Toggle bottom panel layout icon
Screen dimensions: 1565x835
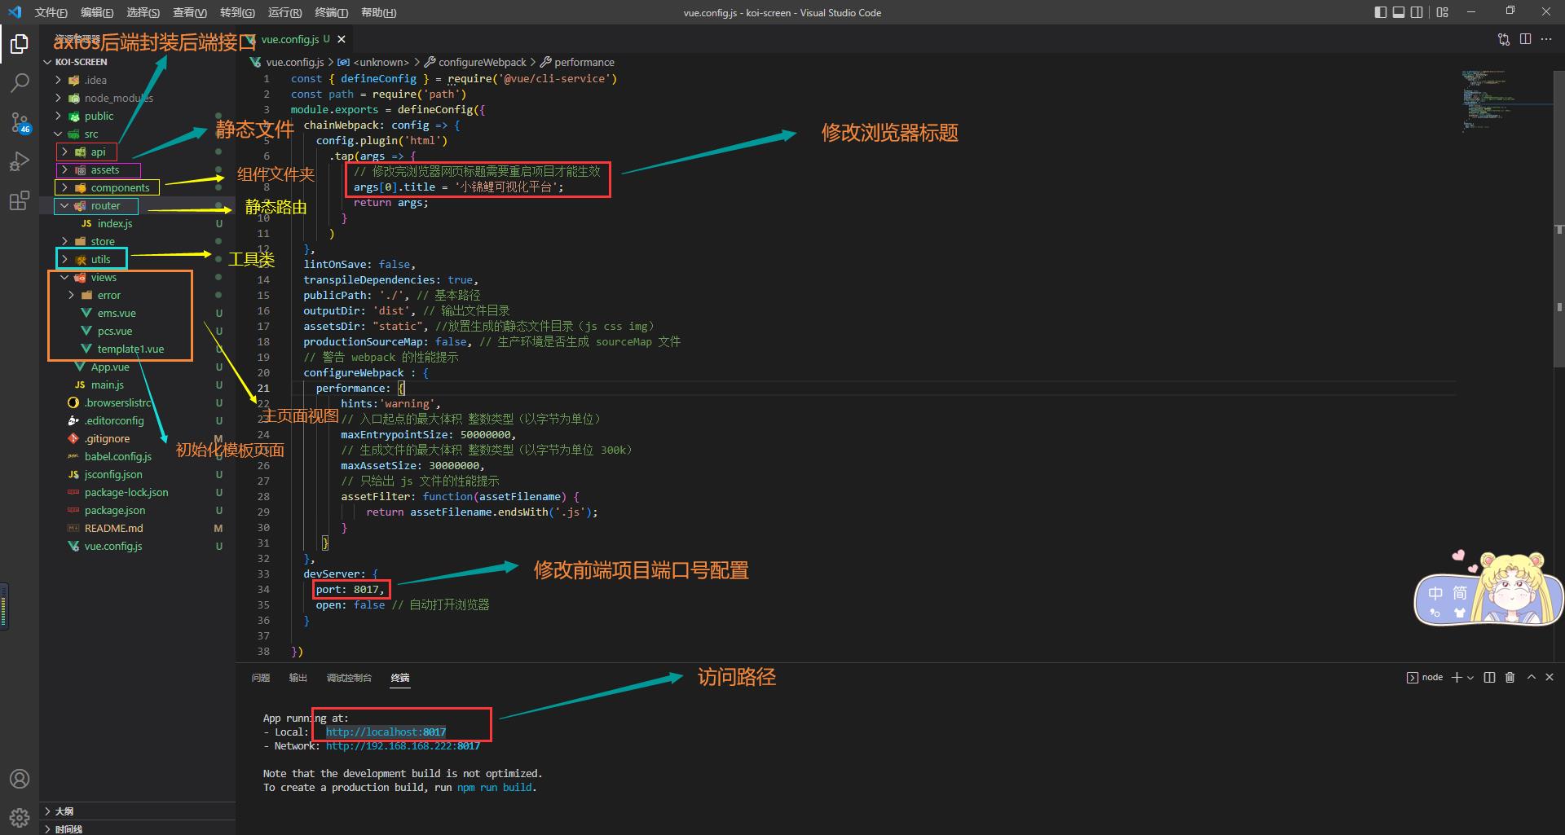pos(1399,12)
